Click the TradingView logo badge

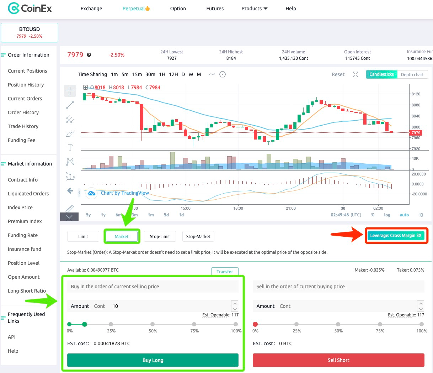click(91, 193)
